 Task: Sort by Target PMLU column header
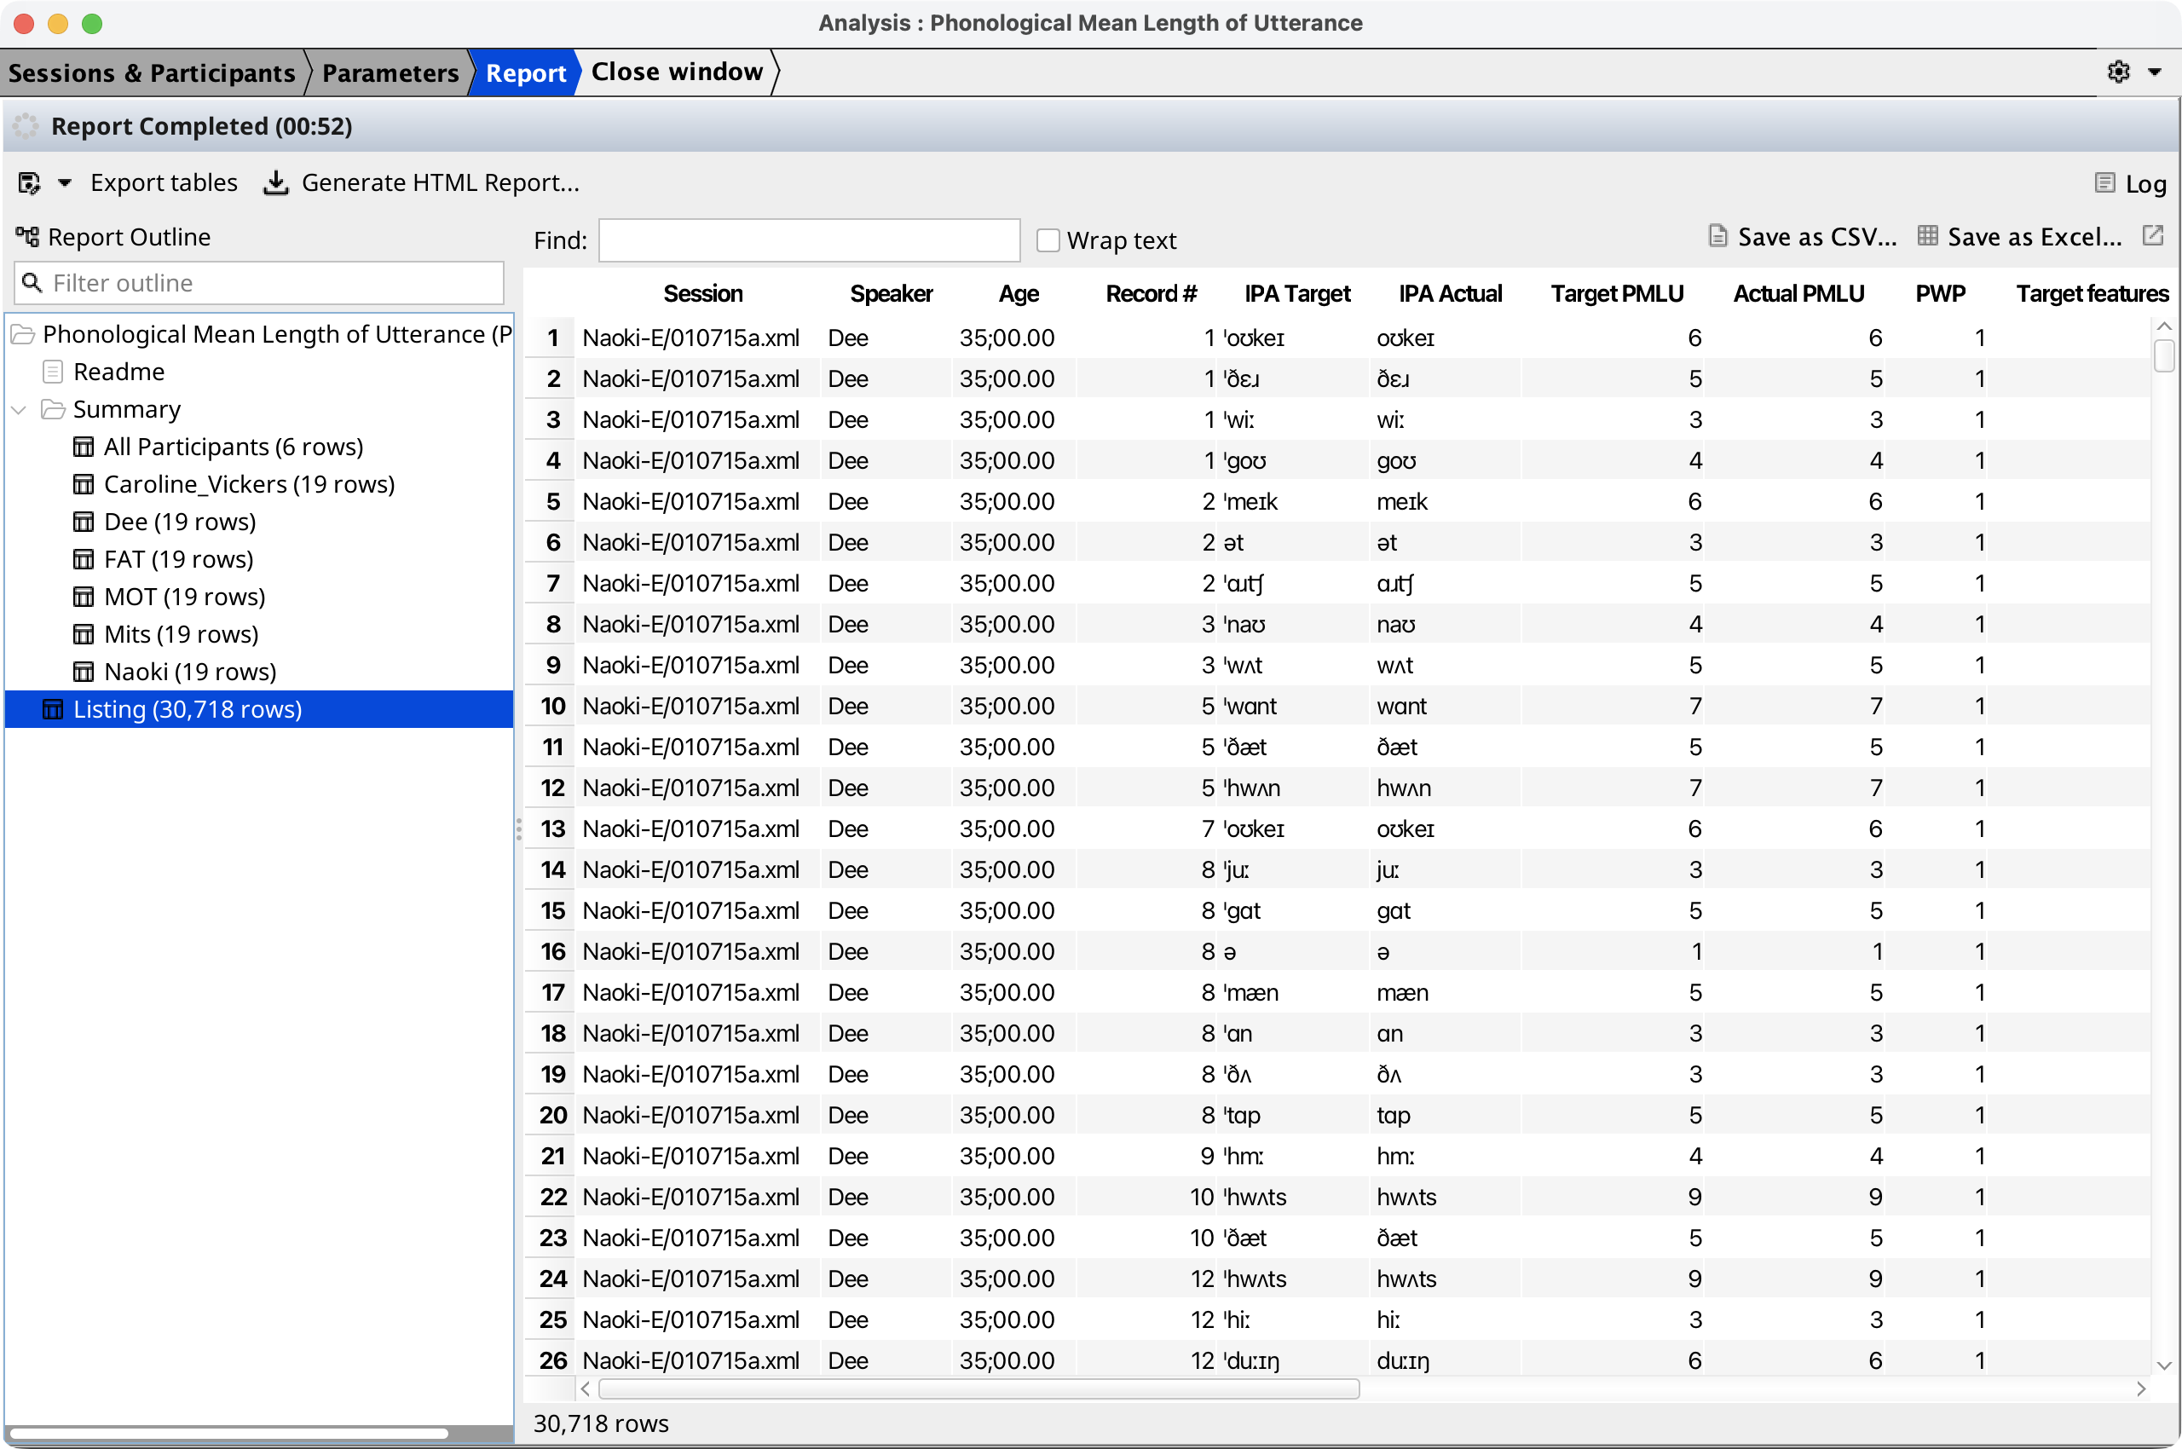tap(1616, 294)
